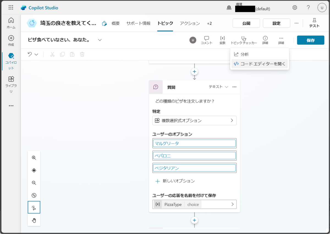330x234 pixels.
Task: Add node below the 質問 node
Action: click(x=194, y=220)
